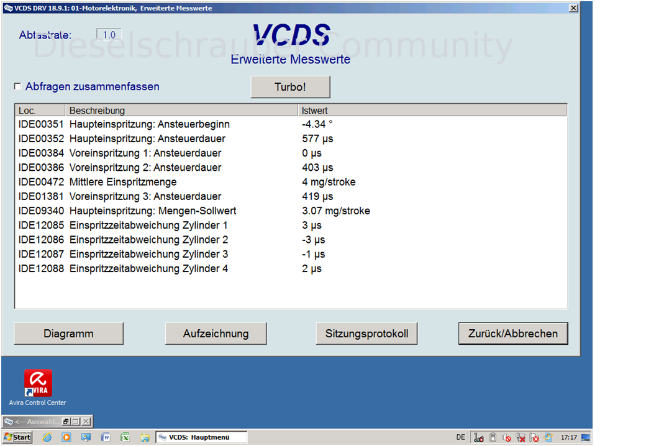Select row IDE09340 Haupteinspritzung: Mengen-Sollwert
The image size is (646, 446).
[x=291, y=211]
